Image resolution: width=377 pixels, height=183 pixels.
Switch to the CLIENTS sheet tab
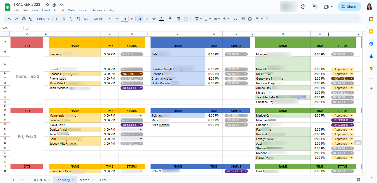(x=41, y=180)
